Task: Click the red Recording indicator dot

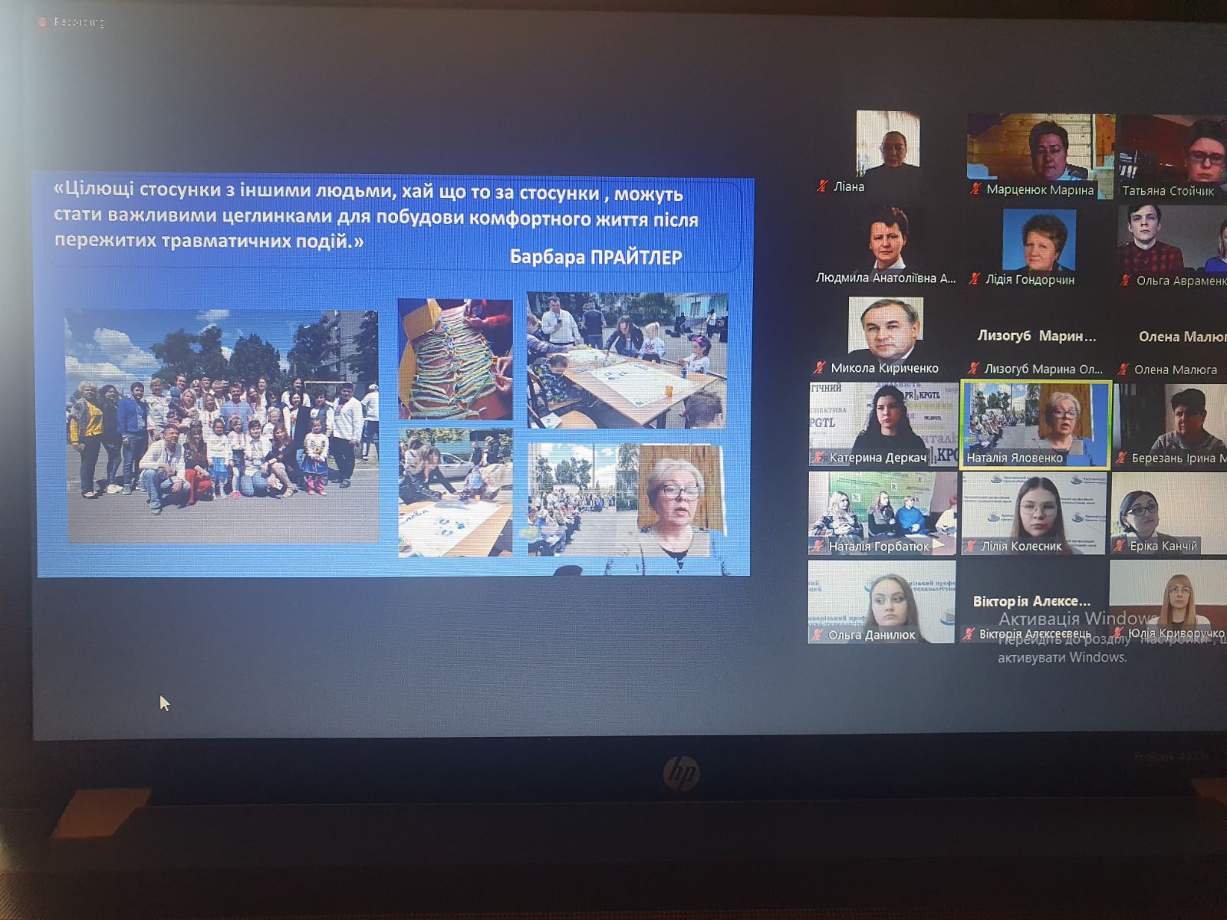Action: 42,22
